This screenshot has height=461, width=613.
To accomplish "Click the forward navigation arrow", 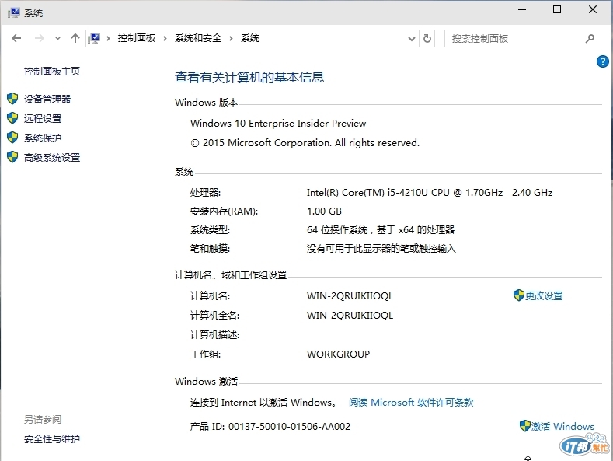I will pos(39,38).
